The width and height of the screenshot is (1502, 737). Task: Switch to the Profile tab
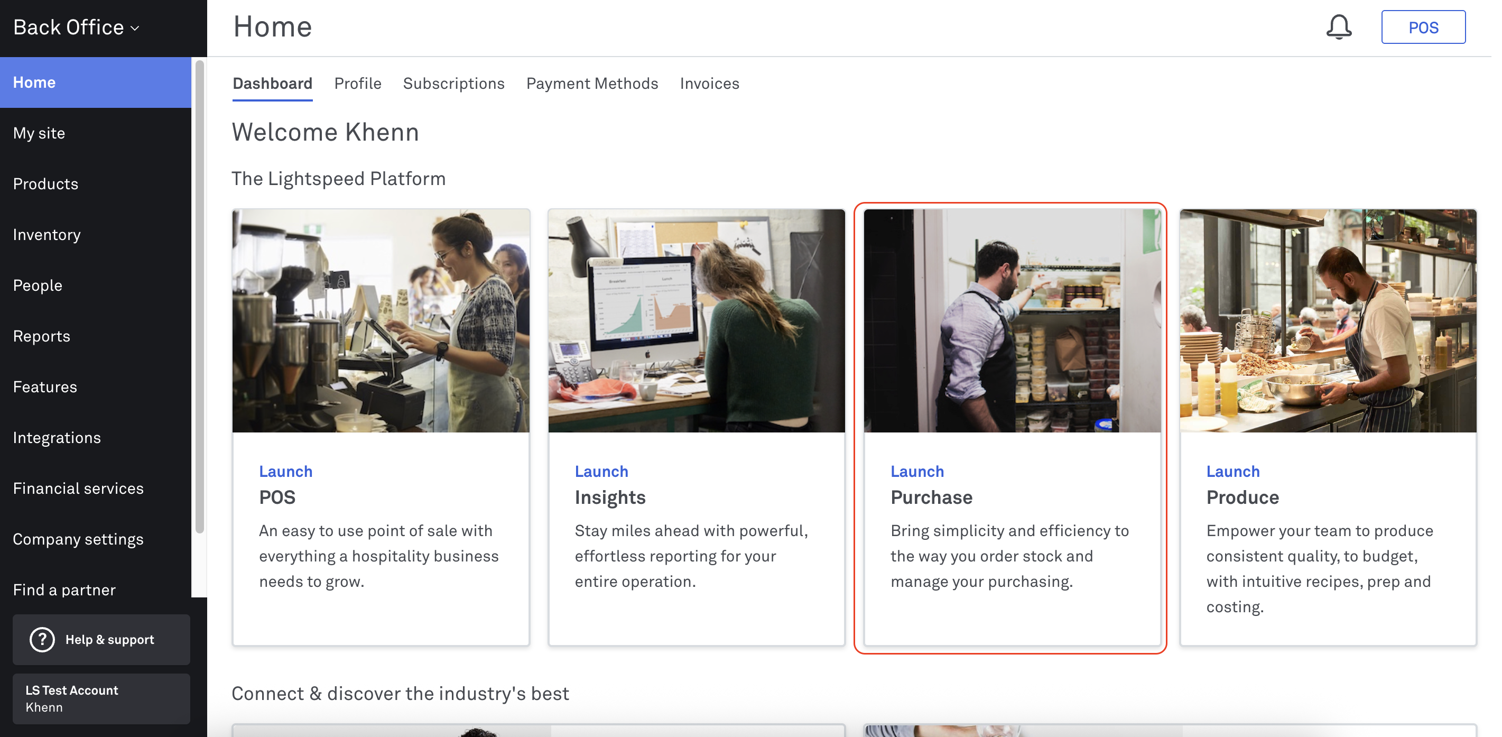pos(358,84)
